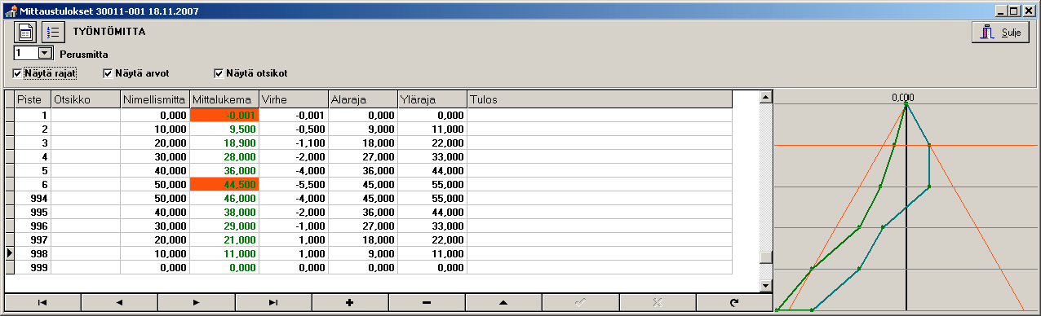The width and height of the screenshot is (1041, 316).
Task: Click the post edit checkmark button
Action: [581, 302]
